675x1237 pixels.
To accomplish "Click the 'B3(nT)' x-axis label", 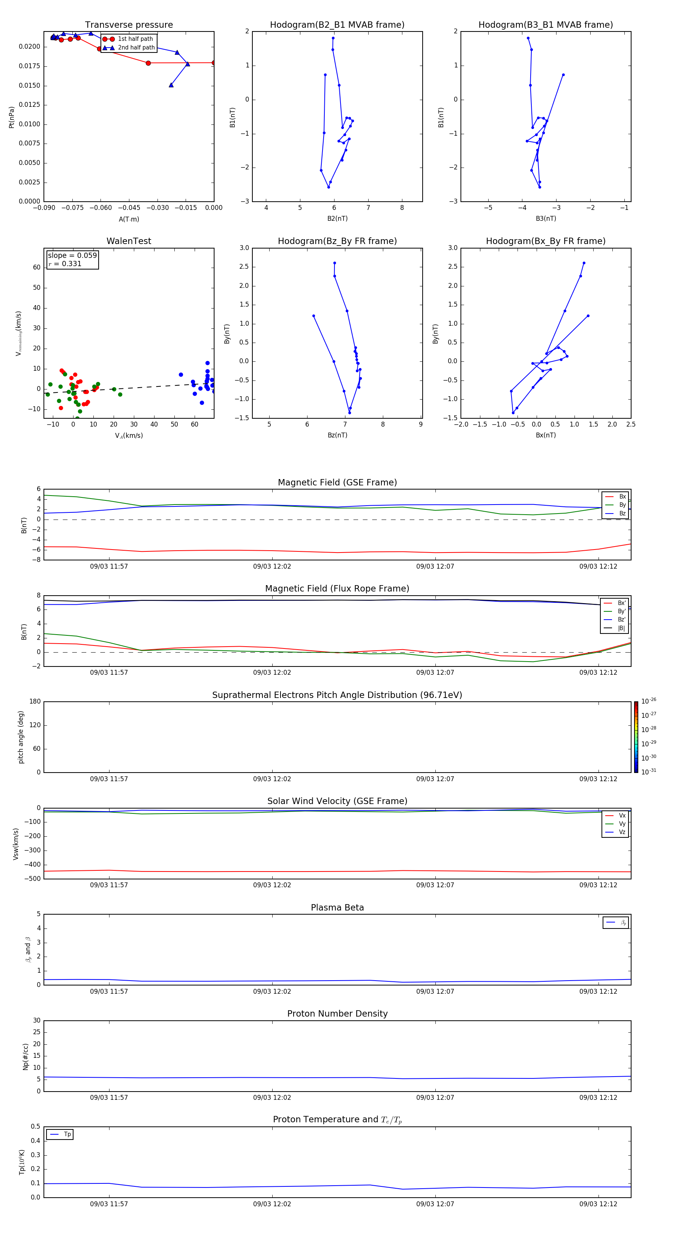I will pyautogui.click(x=546, y=219).
